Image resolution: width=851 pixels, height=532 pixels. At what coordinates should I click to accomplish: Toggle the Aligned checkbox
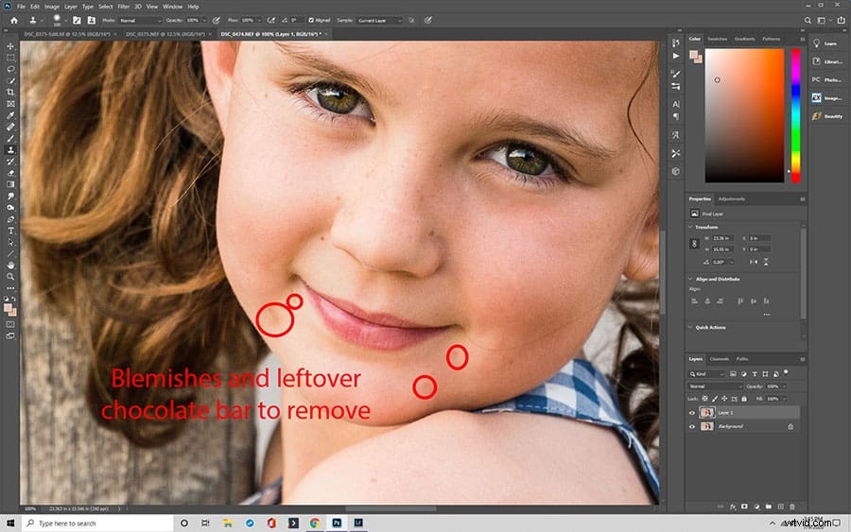click(311, 20)
